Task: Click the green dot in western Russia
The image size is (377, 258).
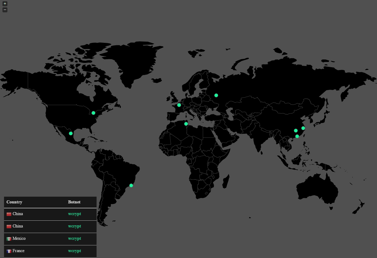Action: (216, 95)
